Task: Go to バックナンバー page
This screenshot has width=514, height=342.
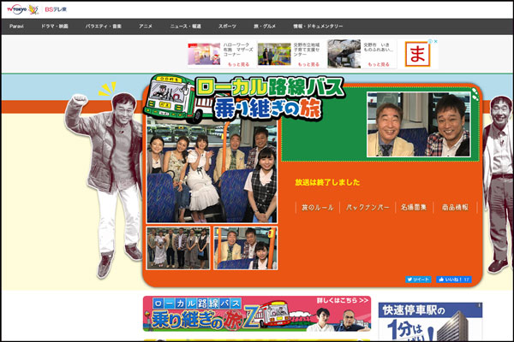Action: [368, 208]
